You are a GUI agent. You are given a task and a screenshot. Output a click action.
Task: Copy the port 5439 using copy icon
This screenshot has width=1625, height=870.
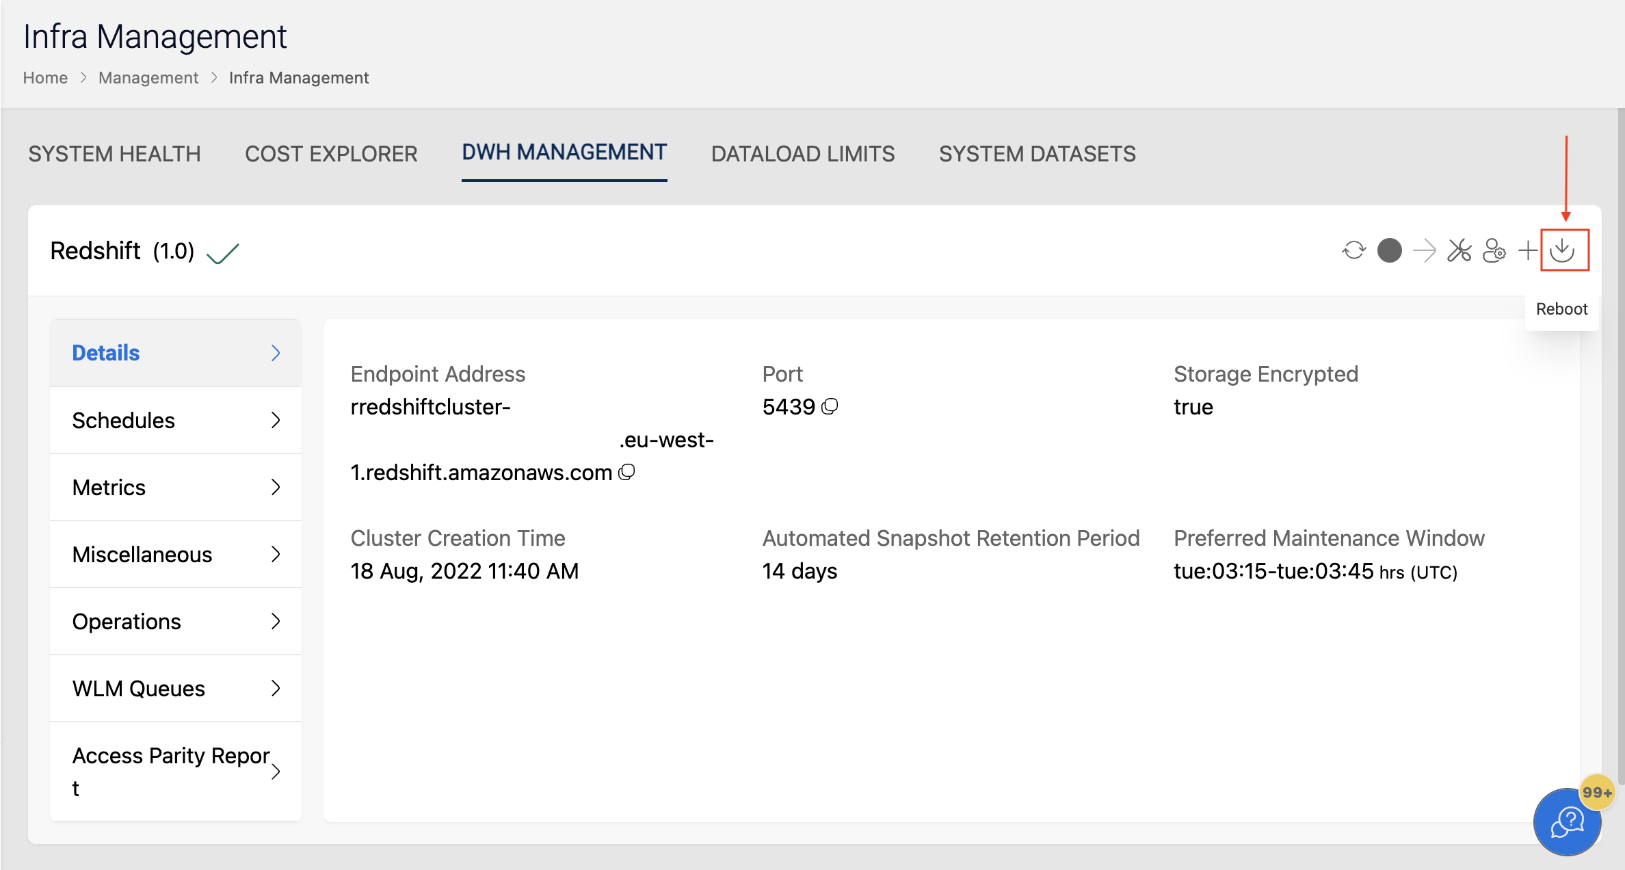pos(830,406)
